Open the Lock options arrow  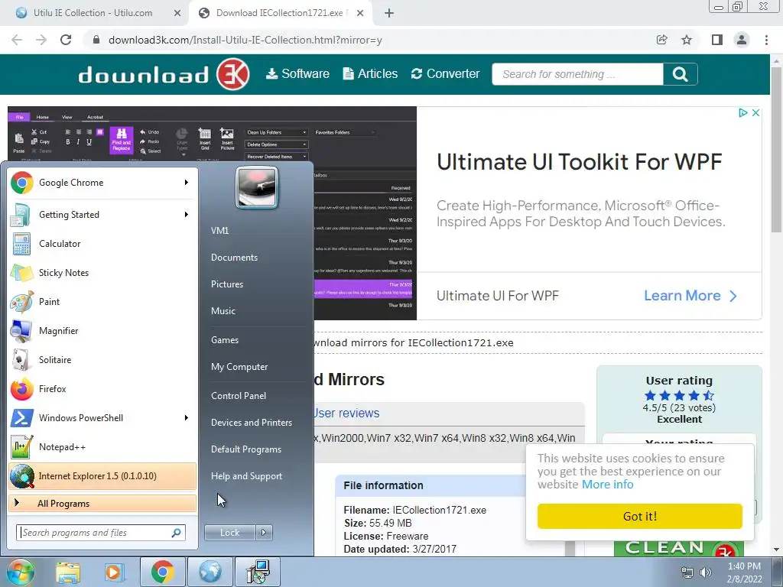tap(264, 533)
